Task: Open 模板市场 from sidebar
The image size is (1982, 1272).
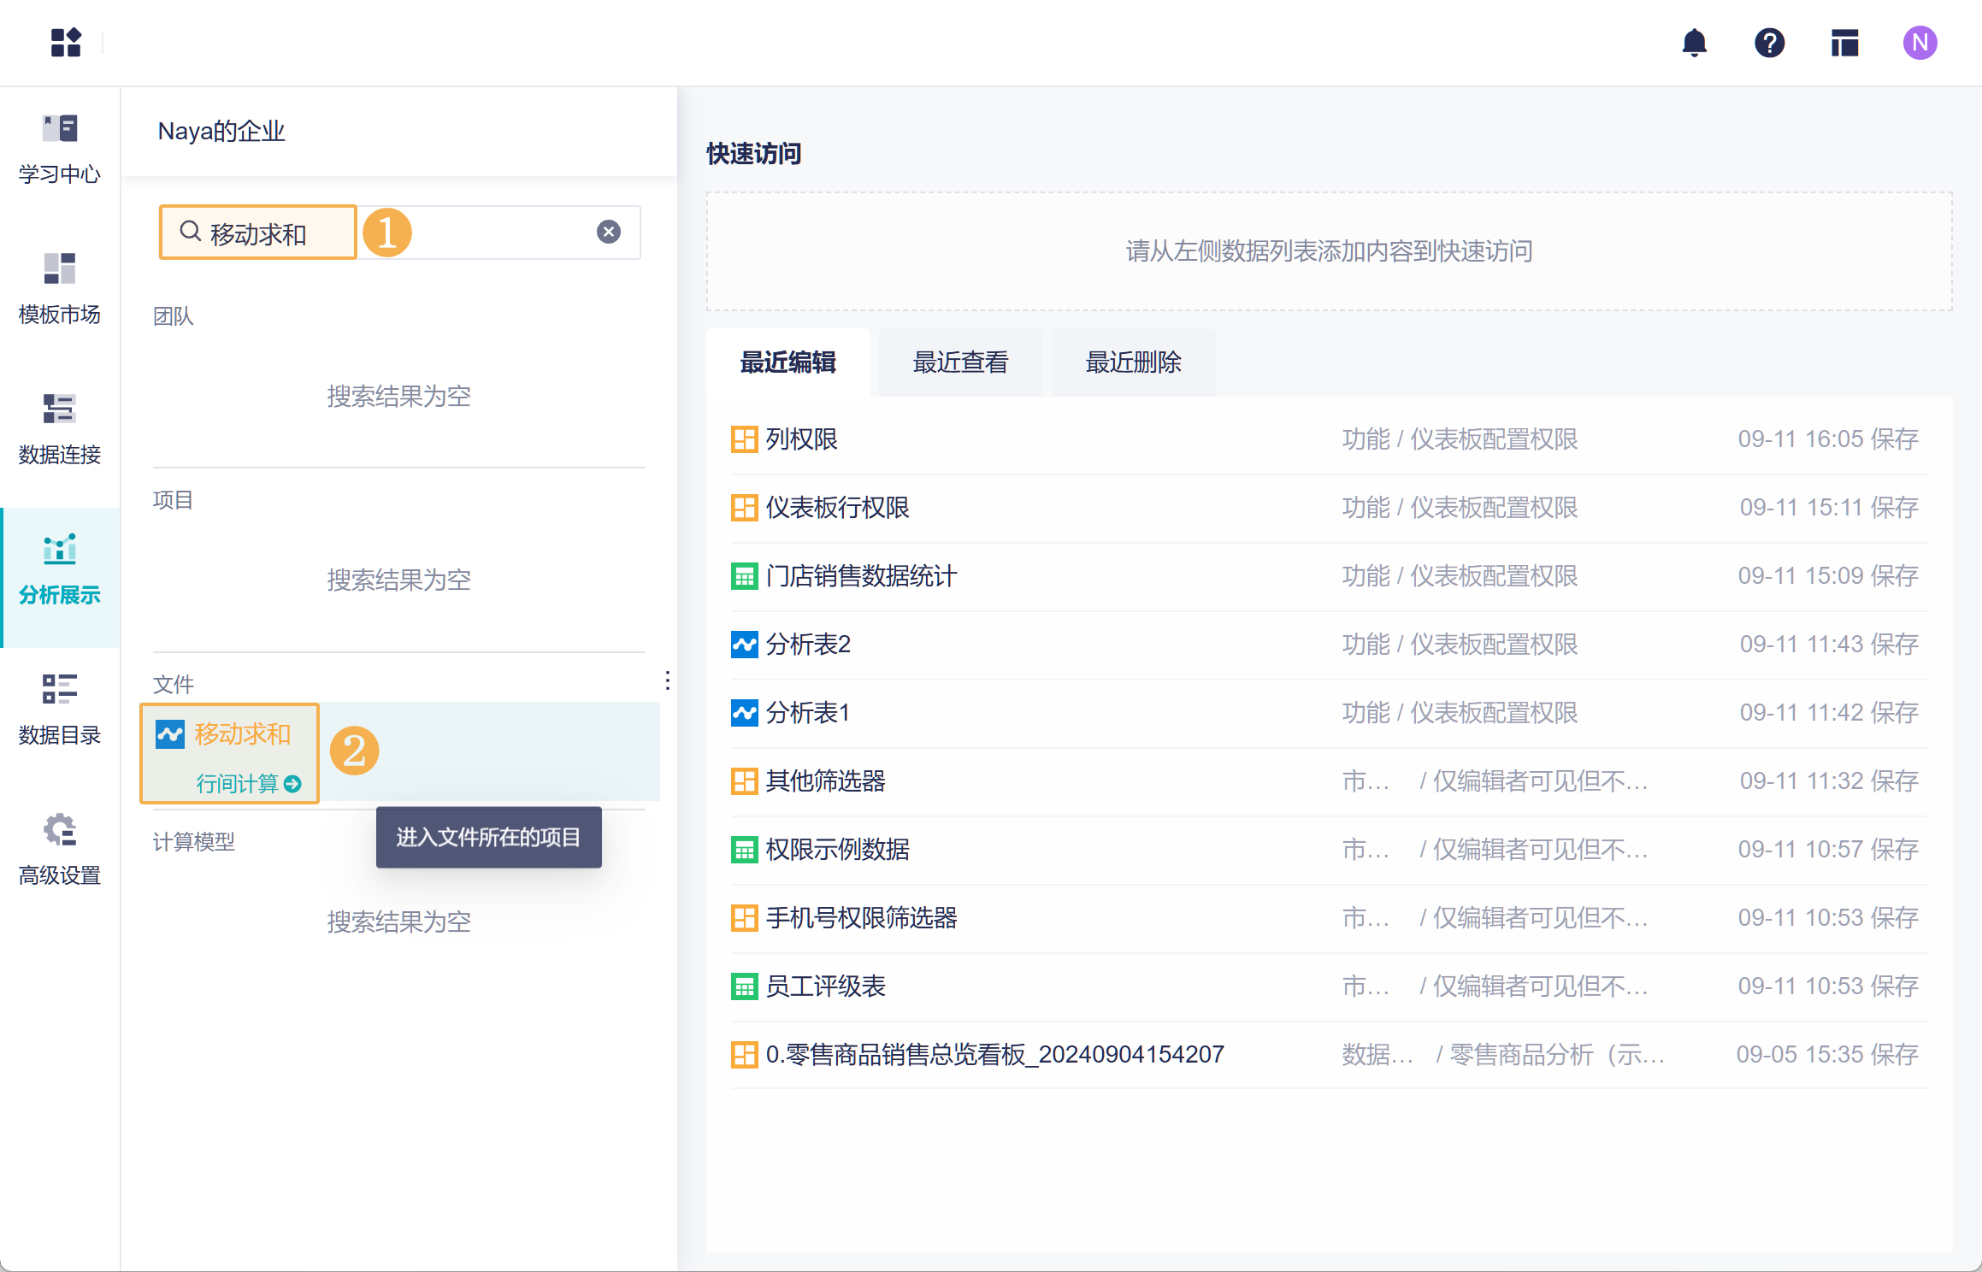Action: 60,290
